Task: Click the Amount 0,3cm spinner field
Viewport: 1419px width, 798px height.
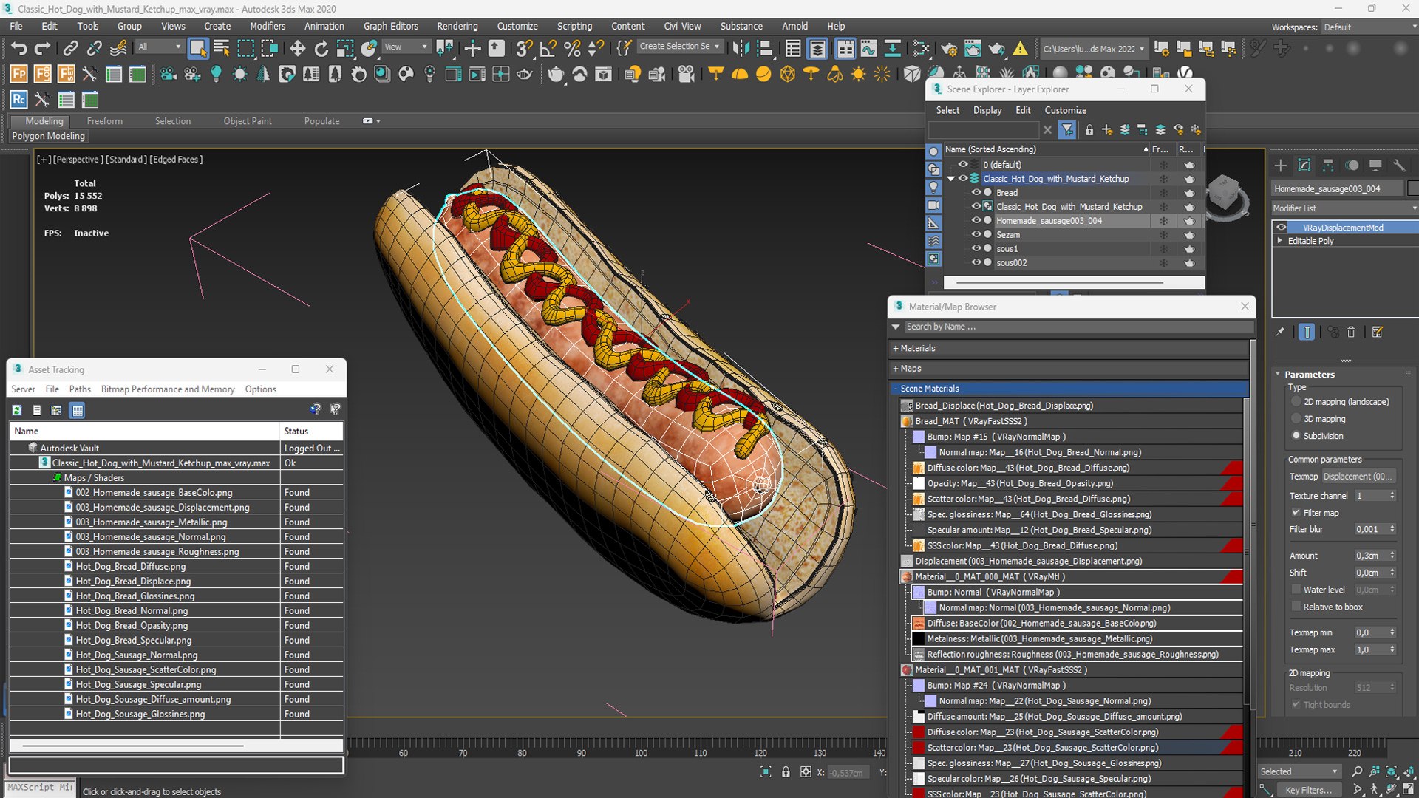Action: (x=1370, y=556)
